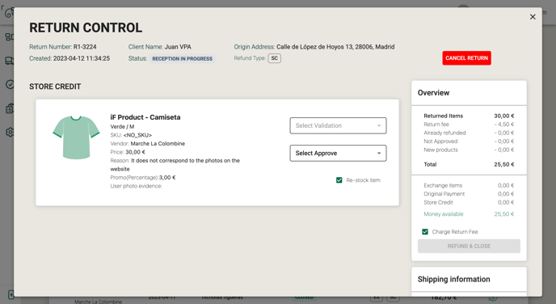
Task: Uncheck the Charge Return Fee checkbox
Action: pyautogui.click(x=425, y=231)
